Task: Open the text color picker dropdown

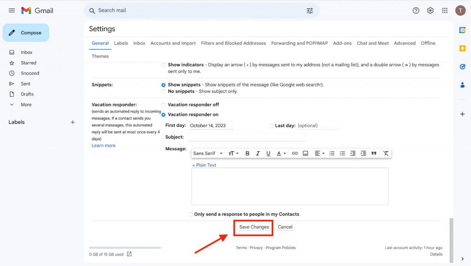Action: pyautogui.click(x=281, y=153)
